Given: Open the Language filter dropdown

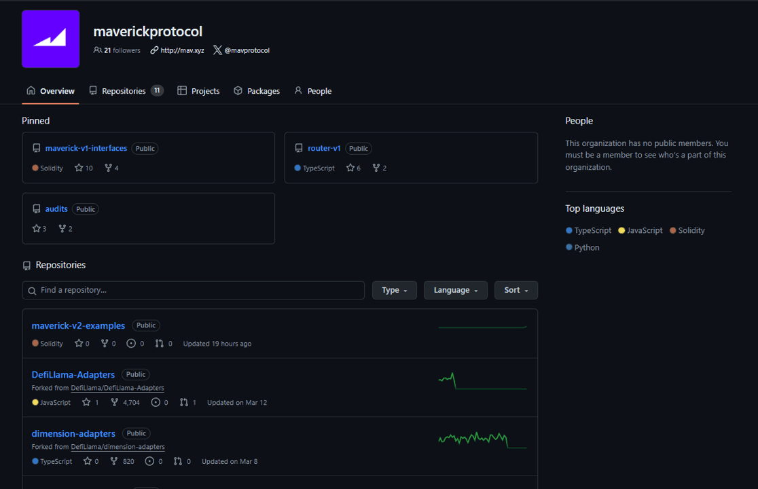Looking at the screenshot, I should 455,291.
